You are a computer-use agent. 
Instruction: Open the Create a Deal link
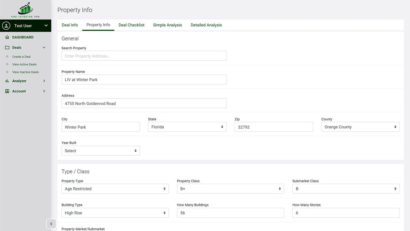[21, 57]
